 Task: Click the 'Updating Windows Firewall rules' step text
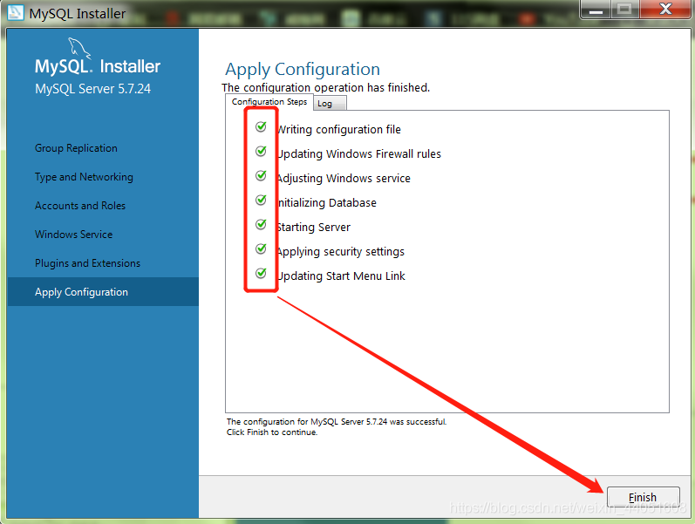359,153
